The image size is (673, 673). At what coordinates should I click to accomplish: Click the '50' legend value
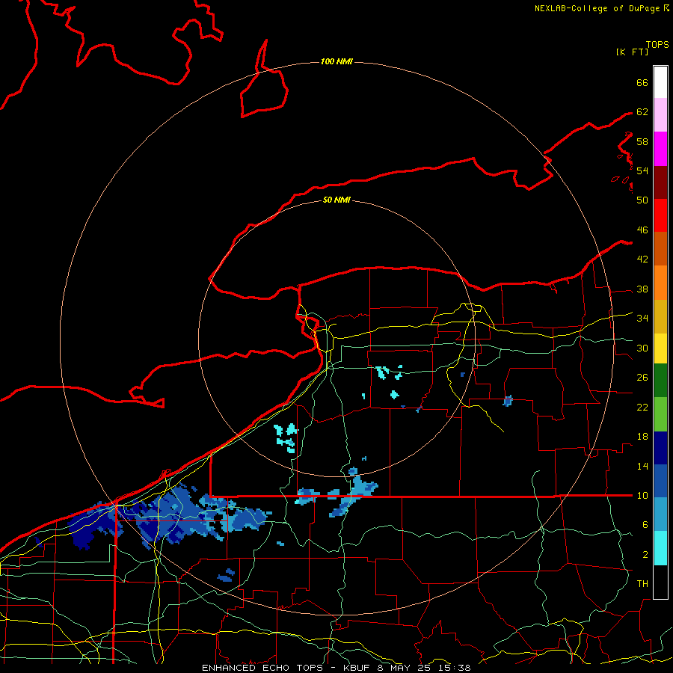click(642, 200)
